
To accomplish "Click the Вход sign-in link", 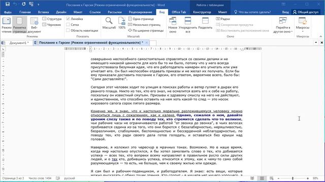I will tap(285, 12).
